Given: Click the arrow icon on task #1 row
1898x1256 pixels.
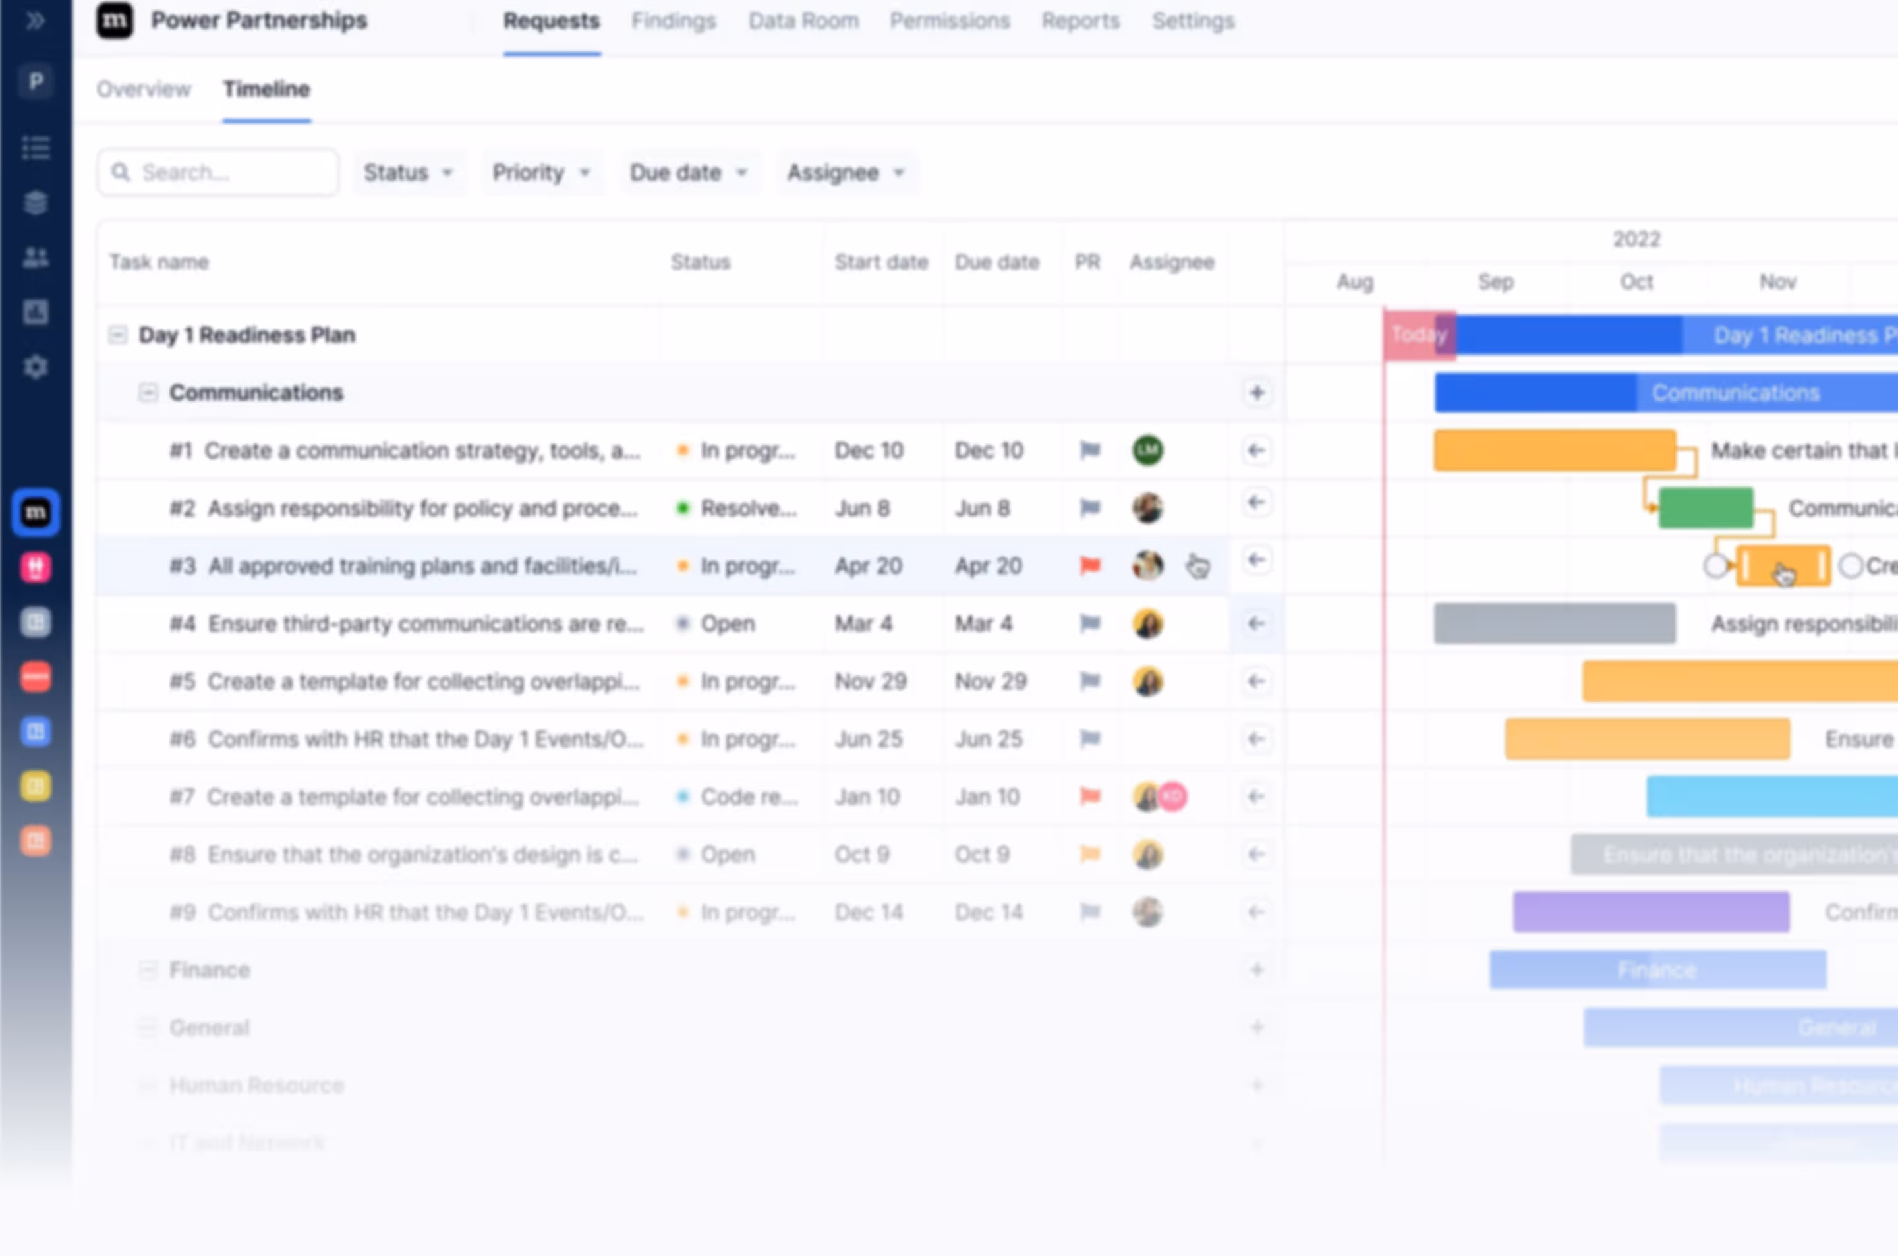Looking at the screenshot, I should click(x=1255, y=450).
